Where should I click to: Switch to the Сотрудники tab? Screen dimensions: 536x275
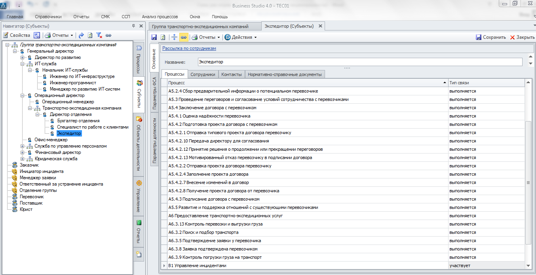click(x=203, y=74)
